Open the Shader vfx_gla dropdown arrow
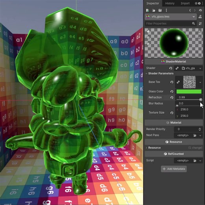Screen dimensions: 205x205 (200, 68)
